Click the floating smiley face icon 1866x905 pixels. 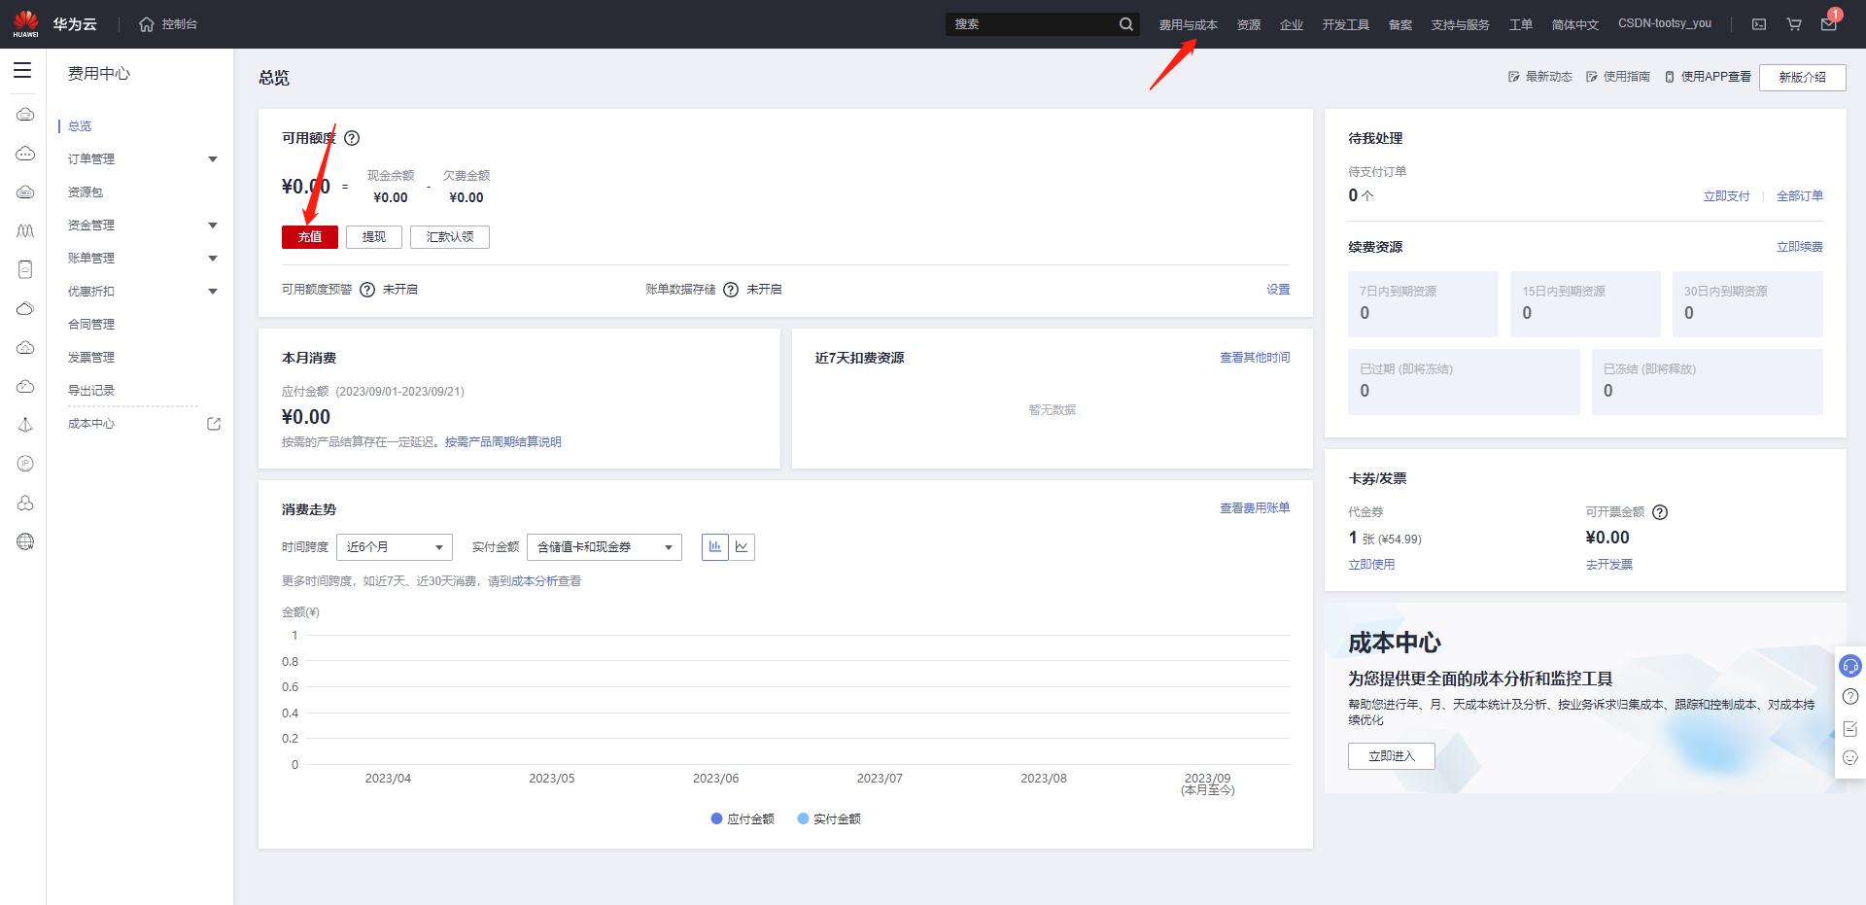click(1850, 758)
